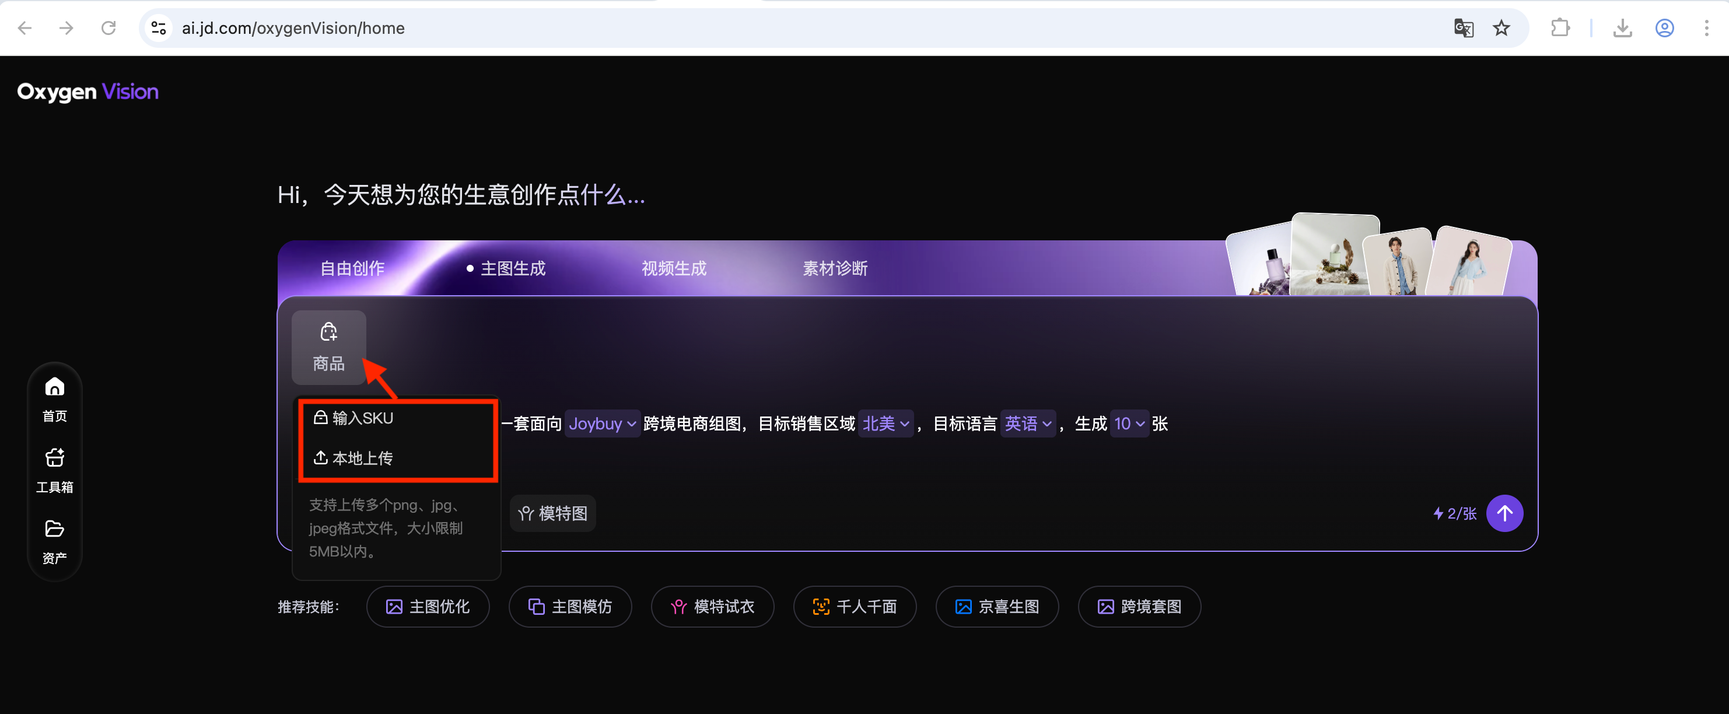Expand the 北美 sales region dropdown
Image resolution: width=1729 pixels, height=714 pixels.
tap(885, 423)
